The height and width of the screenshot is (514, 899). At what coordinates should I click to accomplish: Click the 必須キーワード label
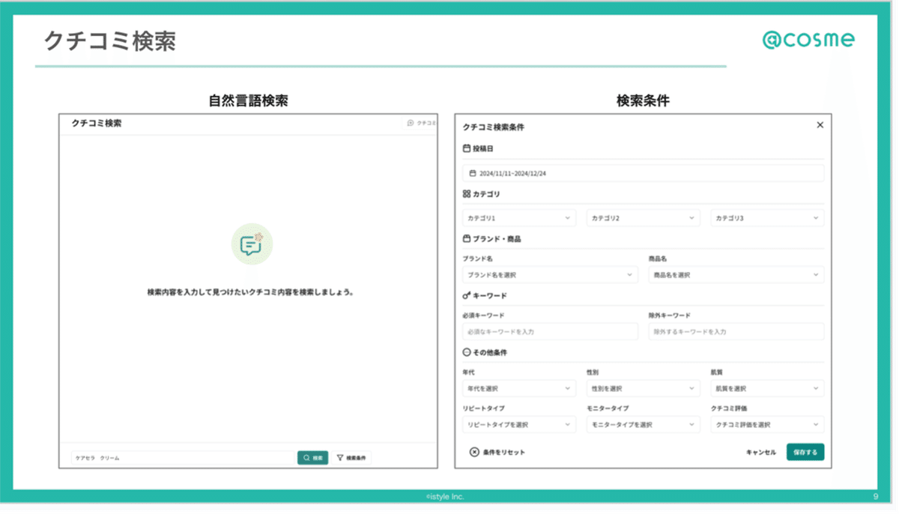[x=483, y=315]
